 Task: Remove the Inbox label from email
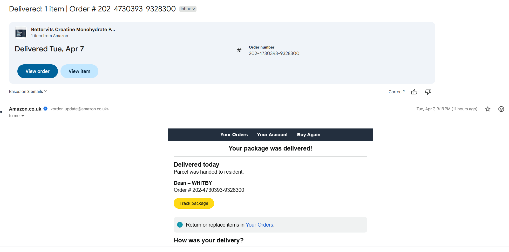pyautogui.click(x=194, y=9)
